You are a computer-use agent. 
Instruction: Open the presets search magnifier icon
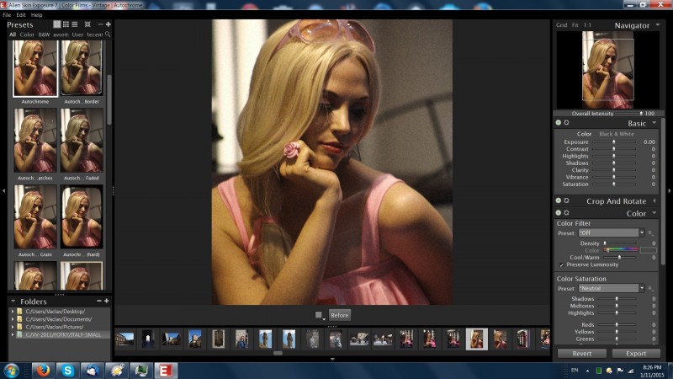tap(108, 34)
